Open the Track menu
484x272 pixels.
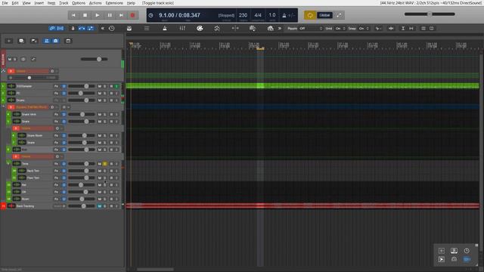click(64, 3)
